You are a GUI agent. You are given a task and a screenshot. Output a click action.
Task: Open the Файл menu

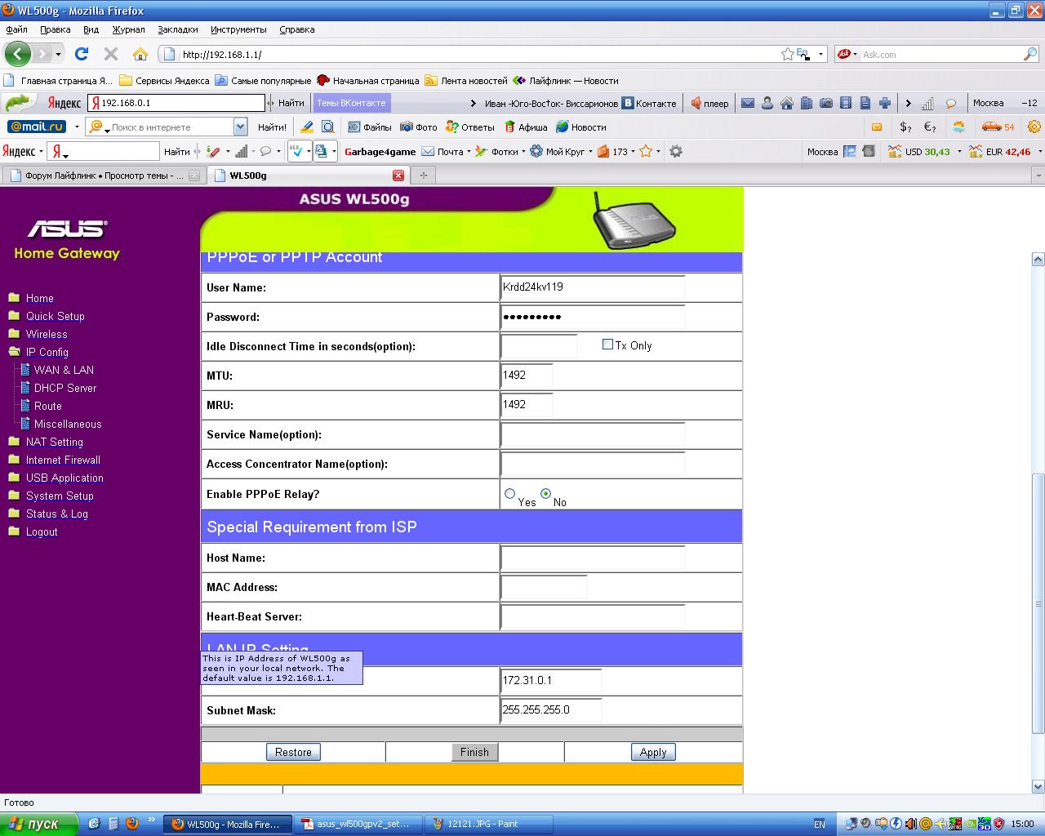pos(16,29)
